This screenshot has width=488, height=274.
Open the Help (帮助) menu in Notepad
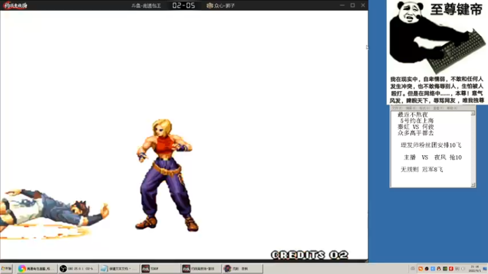click(452, 108)
